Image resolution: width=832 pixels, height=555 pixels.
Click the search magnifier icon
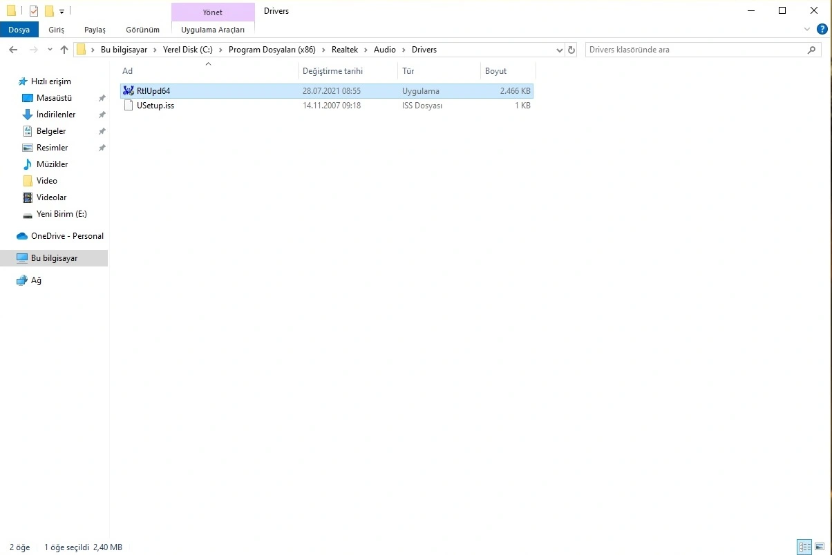[x=813, y=50]
